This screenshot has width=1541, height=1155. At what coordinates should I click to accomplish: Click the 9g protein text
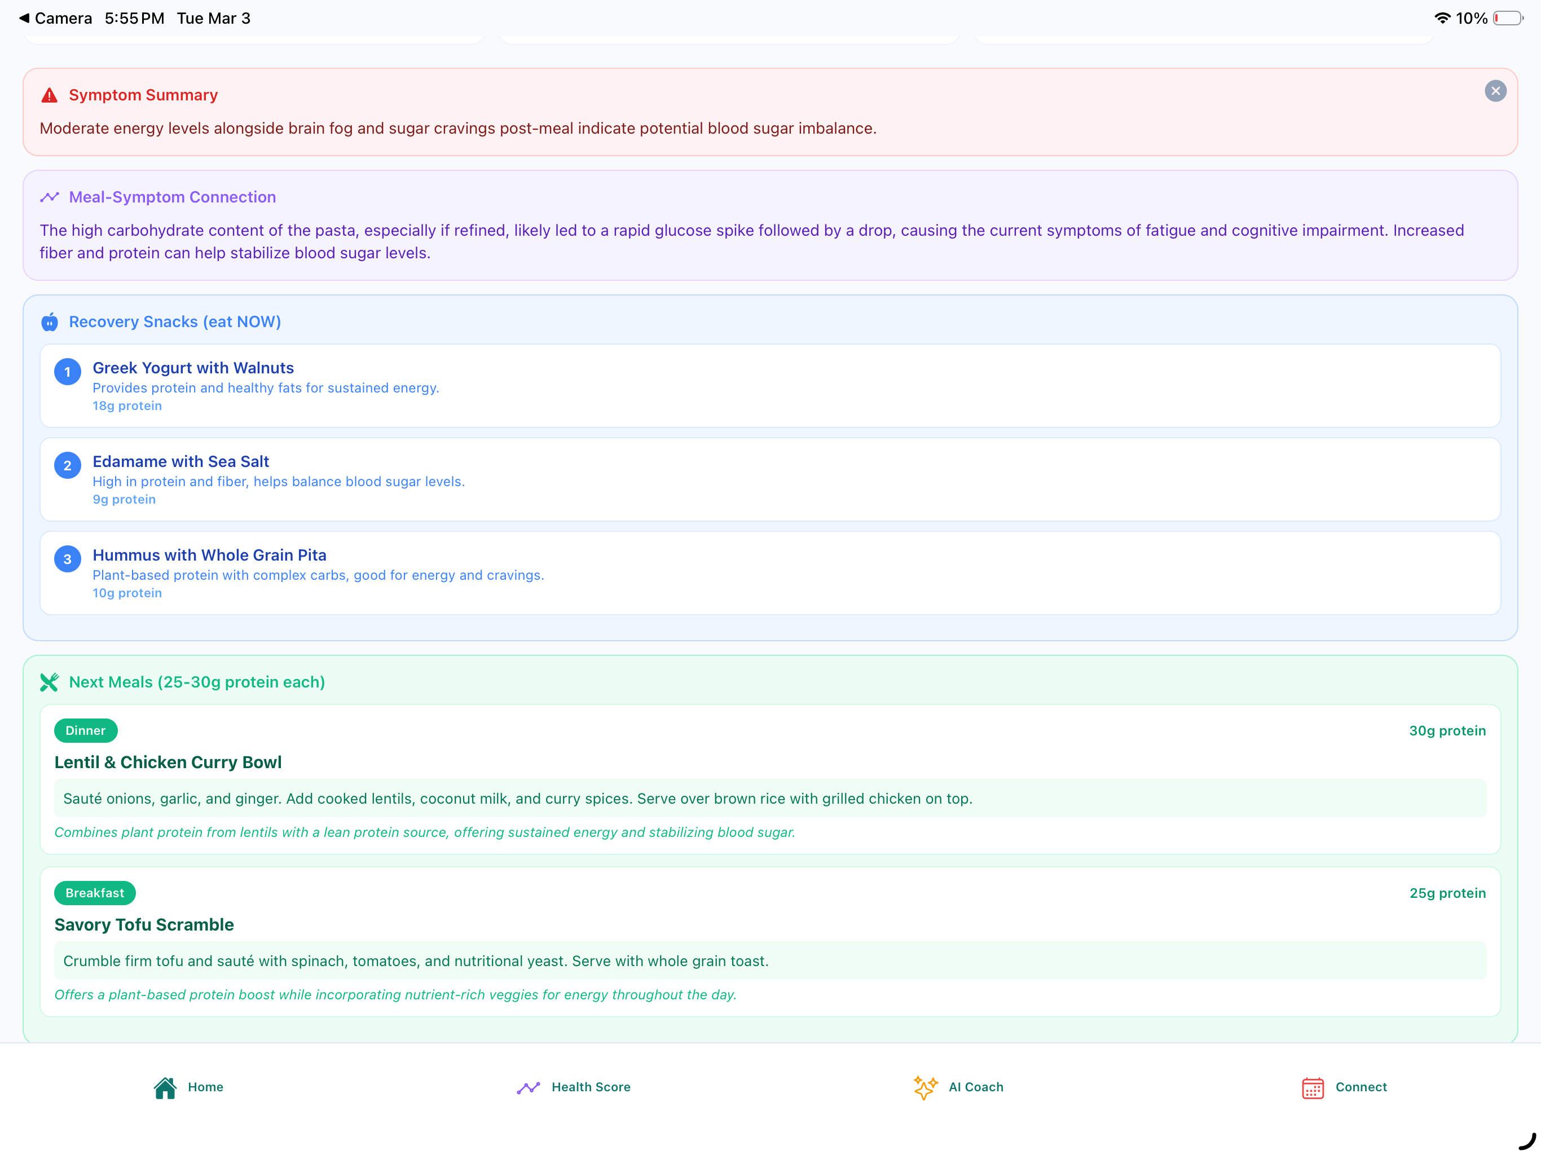(124, 500)
